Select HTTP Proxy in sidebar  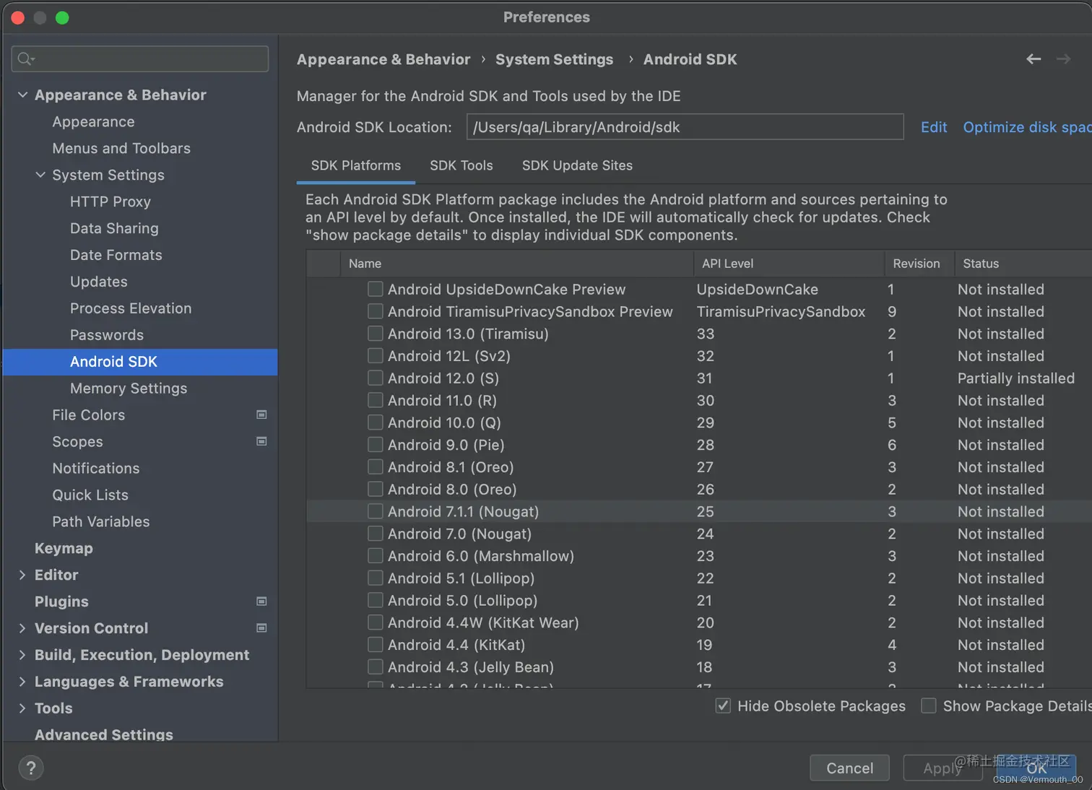[x=110, y=201]
